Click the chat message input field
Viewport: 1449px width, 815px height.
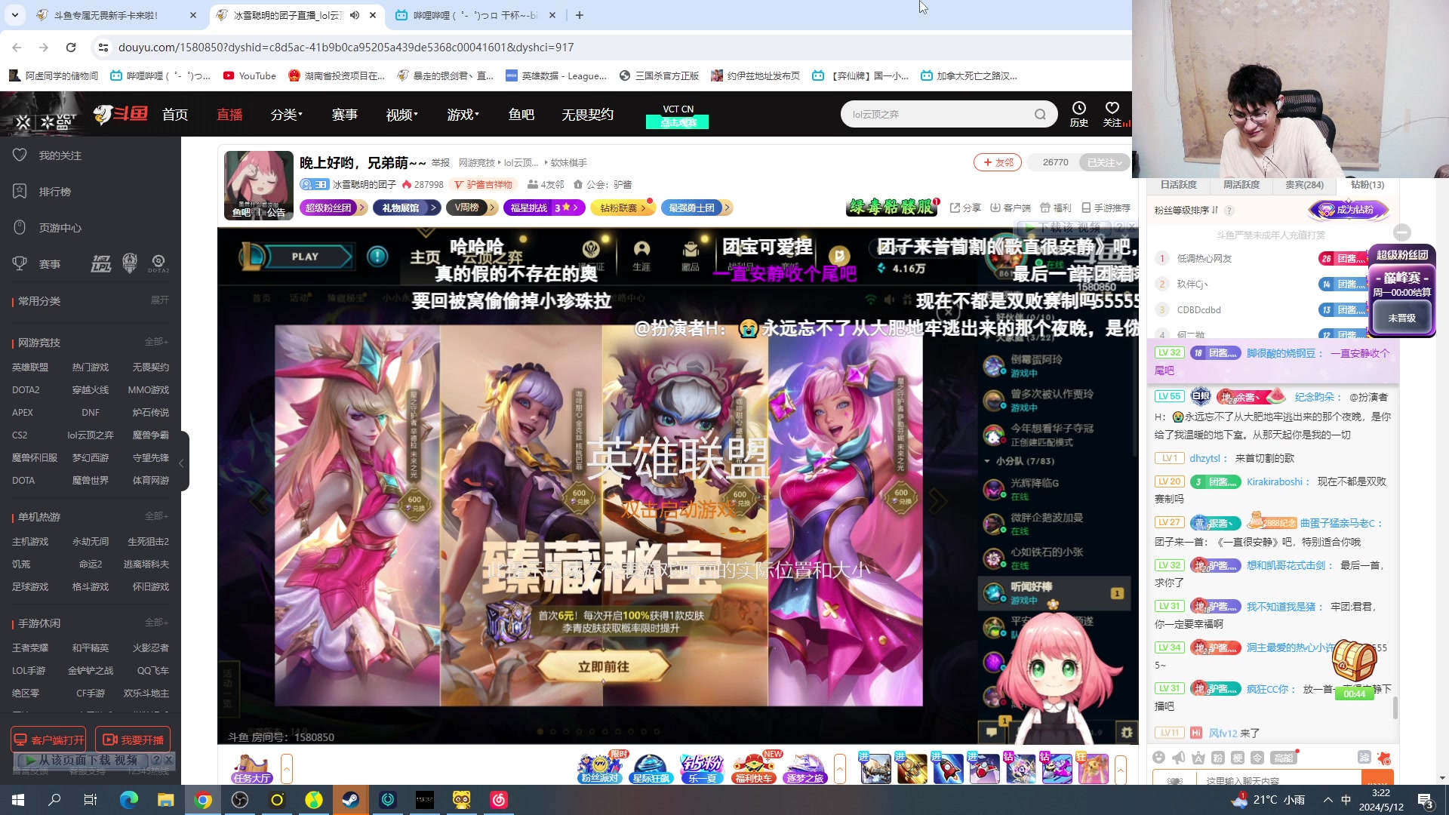[1279, 780]
